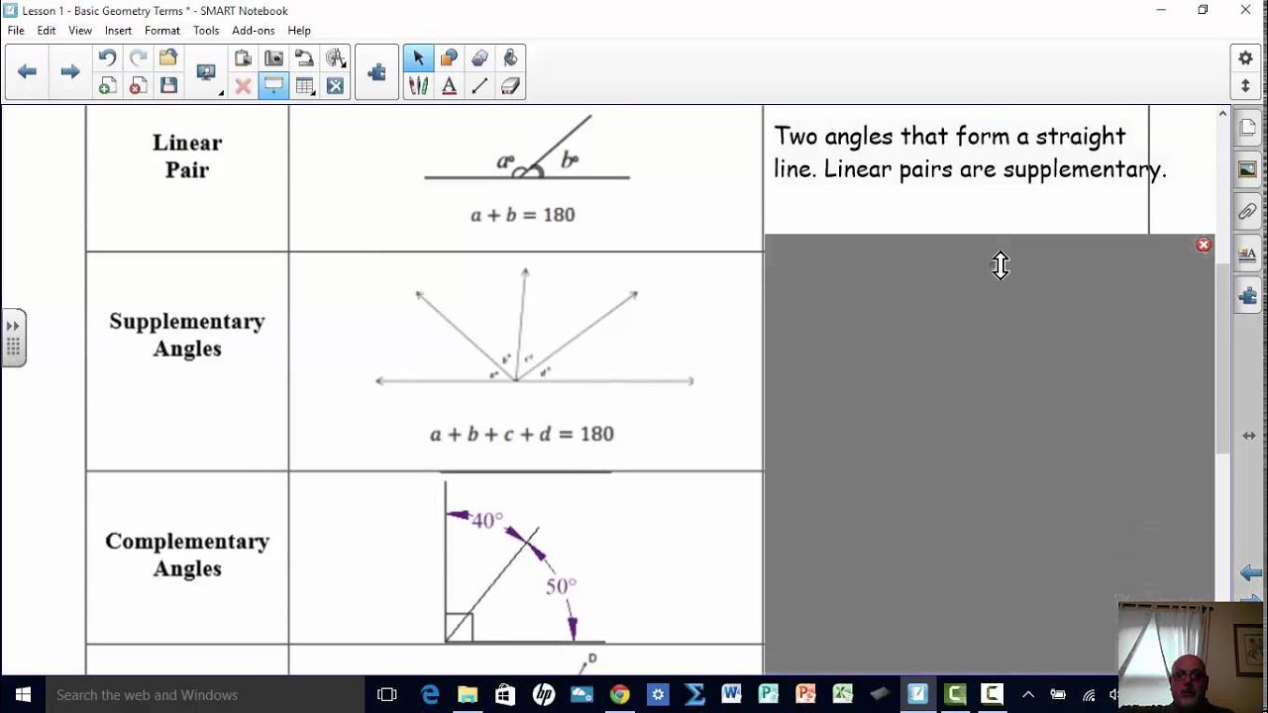This screenshot has width=1268, height=713.
Task: Open the measurement tools dropdown
Action: coord(336,58)
